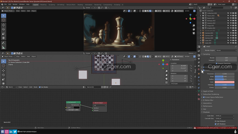Click Options button in the upper viewport header
Screen dimensions: 238x134
point(191,8)
